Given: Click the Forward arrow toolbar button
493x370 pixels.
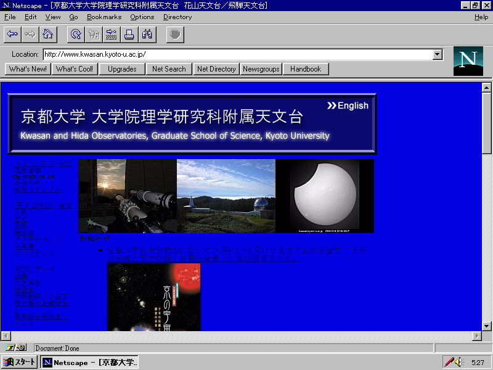Looking at the screenshot, I should point(30,34).
